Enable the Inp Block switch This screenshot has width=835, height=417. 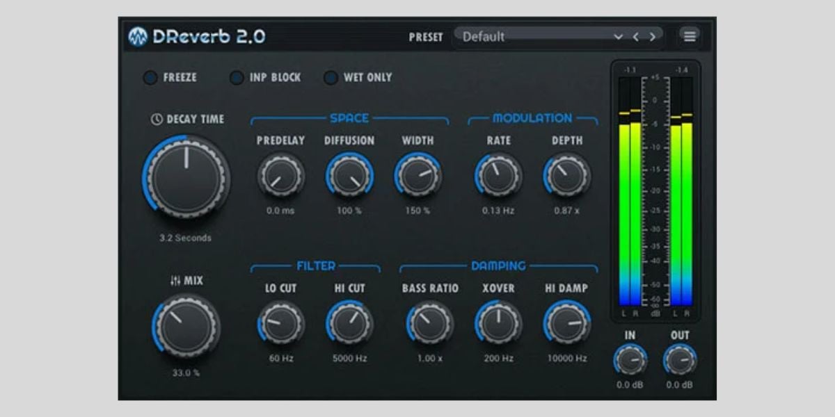click(x=237, y=77)
